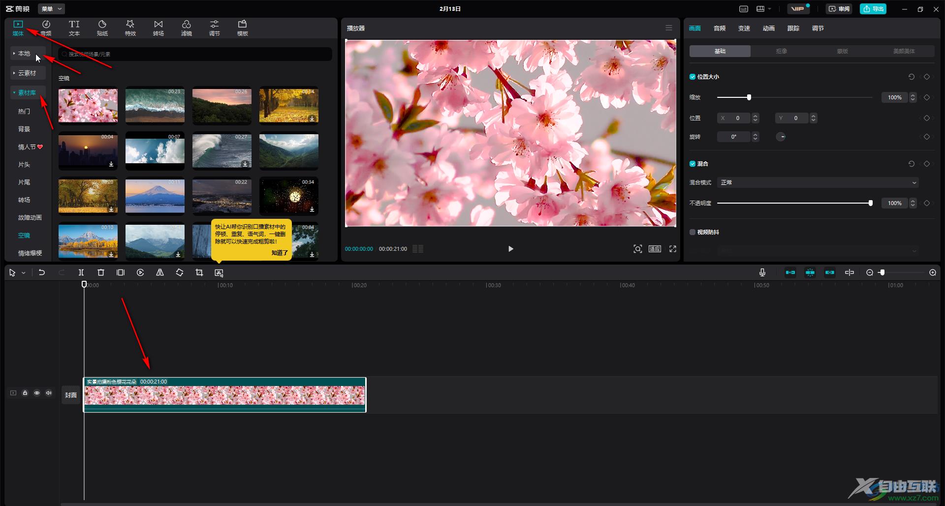
Task: Click the undo icon in timeline toolbar
Action: pos(42,272)
